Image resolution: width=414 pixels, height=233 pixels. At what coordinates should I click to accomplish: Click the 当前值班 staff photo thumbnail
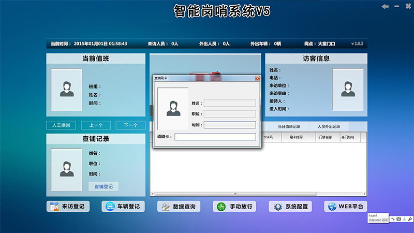66,89
